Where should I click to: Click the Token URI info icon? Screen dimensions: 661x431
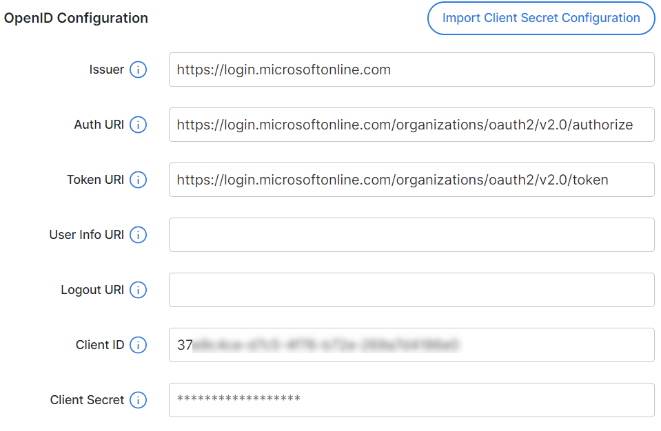[138, 180]
